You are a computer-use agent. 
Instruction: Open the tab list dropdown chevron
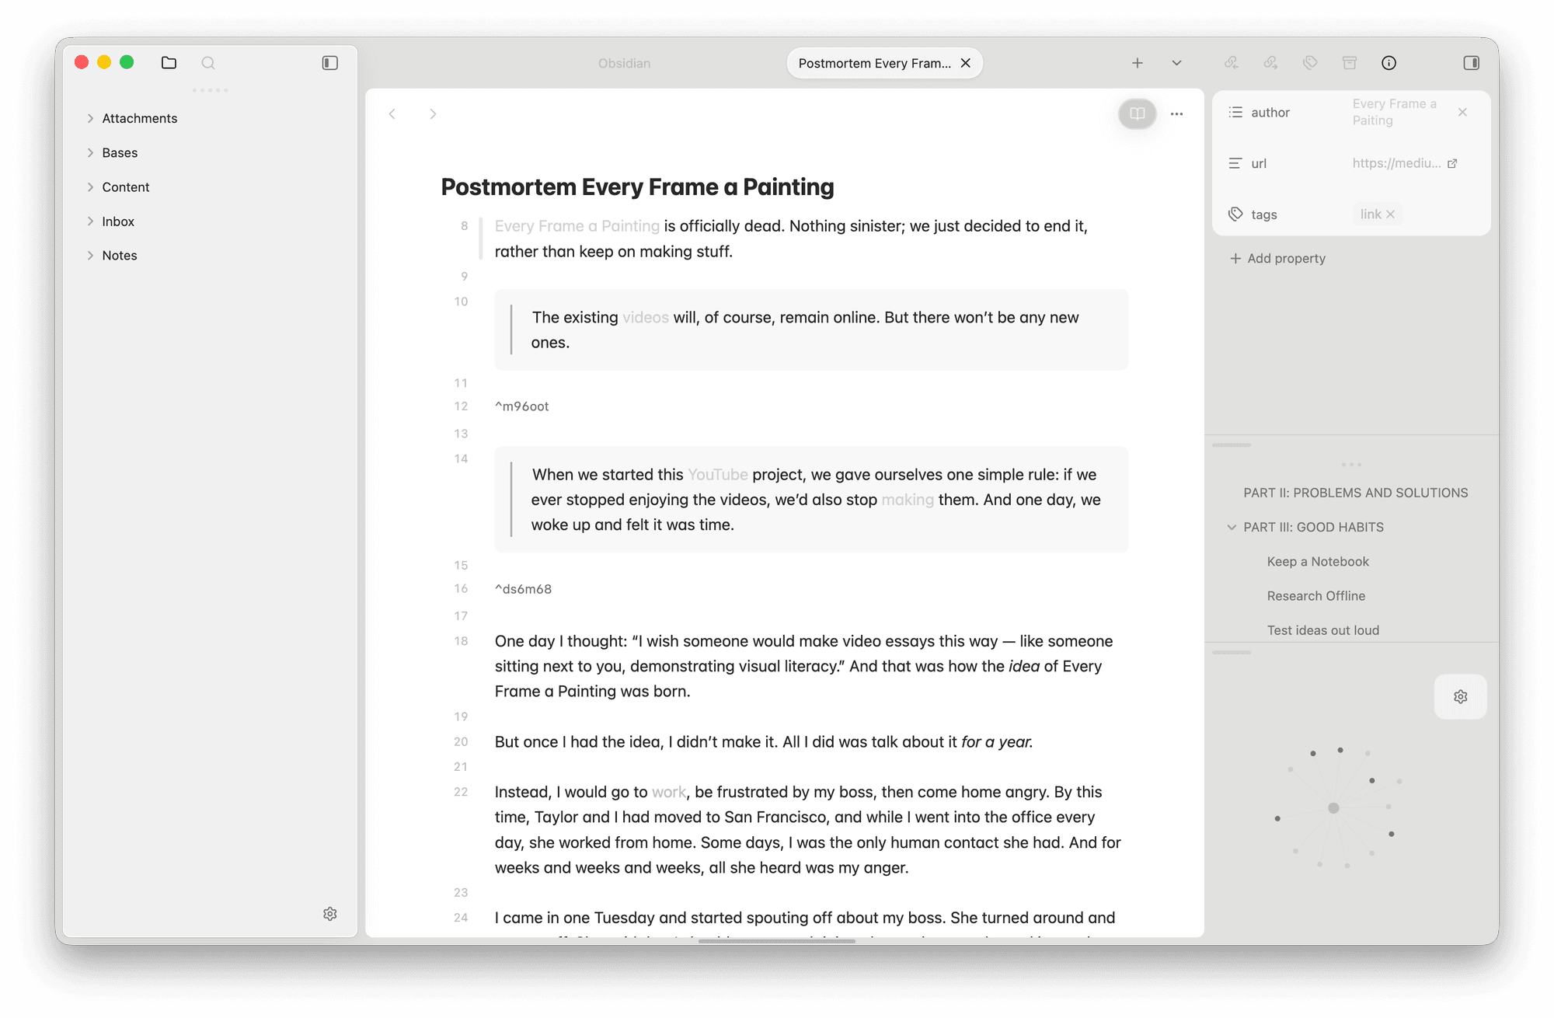(x=1176, y=63)
